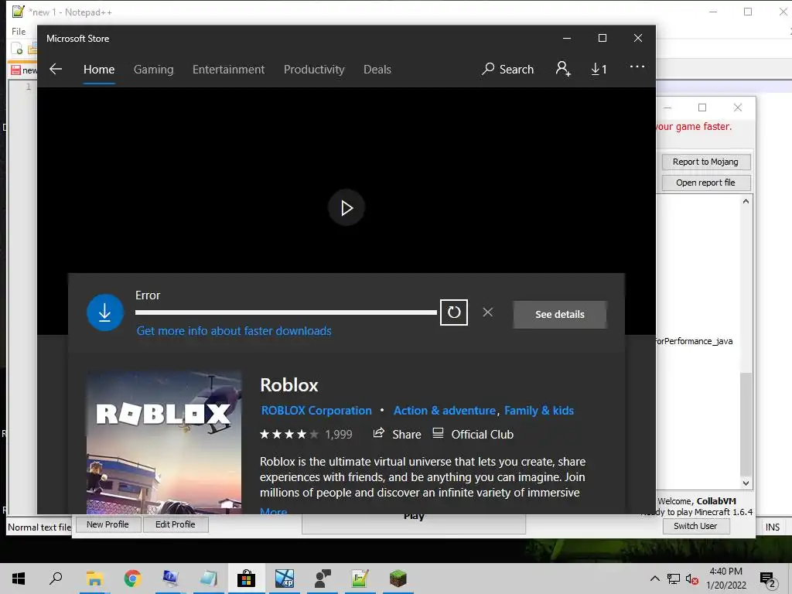Open the Deals tab
The height and width of the screenshot is (594, 792).
coord(377,69)
